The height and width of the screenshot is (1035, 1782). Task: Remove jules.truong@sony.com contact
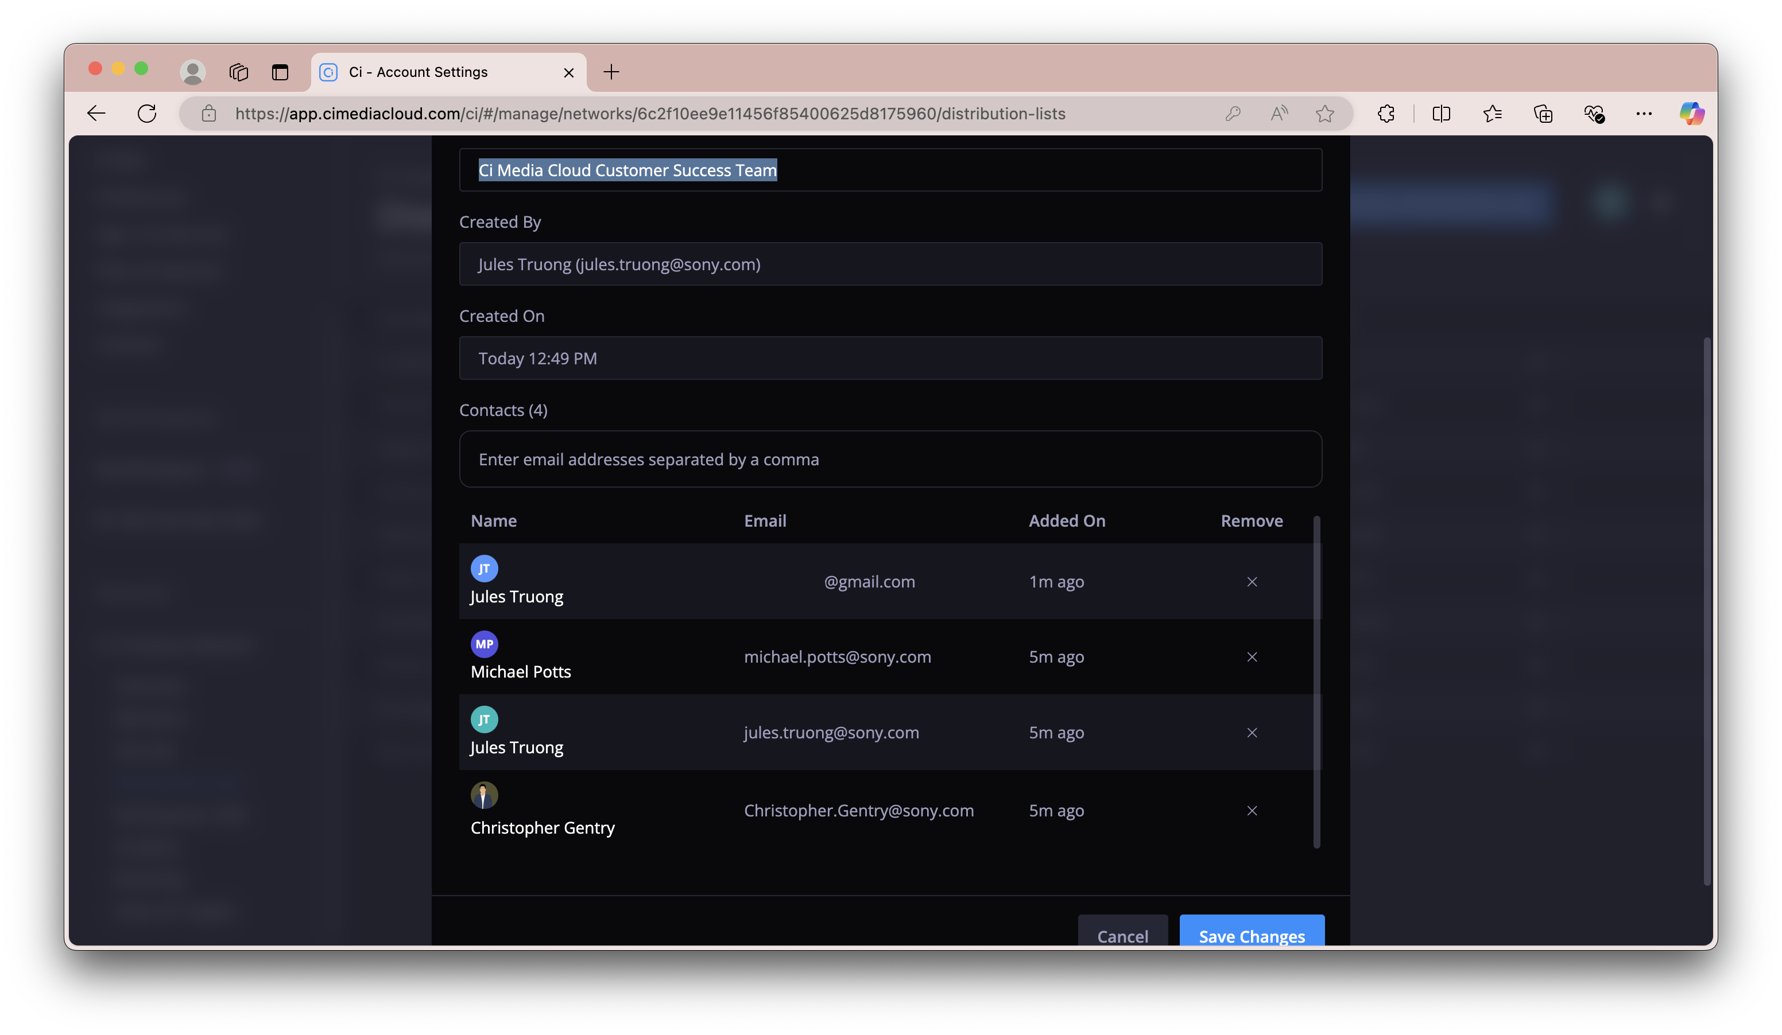[1252, 733]
